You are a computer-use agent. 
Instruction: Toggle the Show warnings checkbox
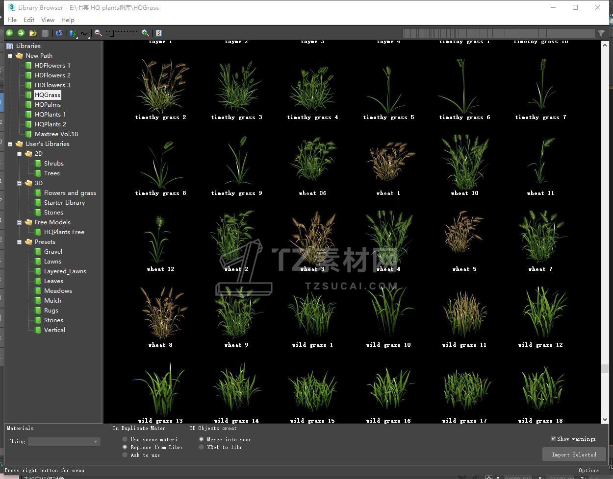(x=554, y=438)
